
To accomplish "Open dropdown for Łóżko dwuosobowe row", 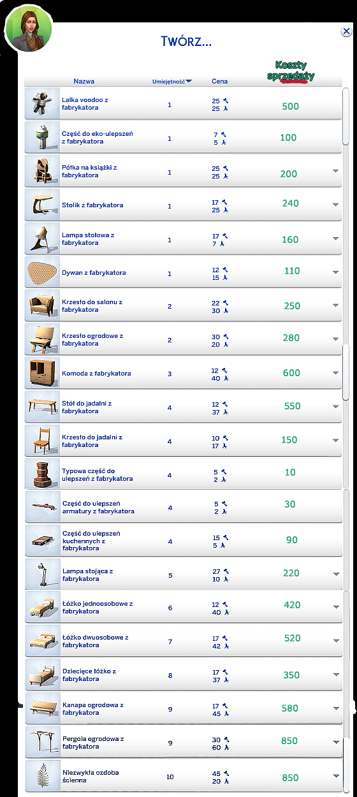I will pyautogui.click(x=335, y=641).
